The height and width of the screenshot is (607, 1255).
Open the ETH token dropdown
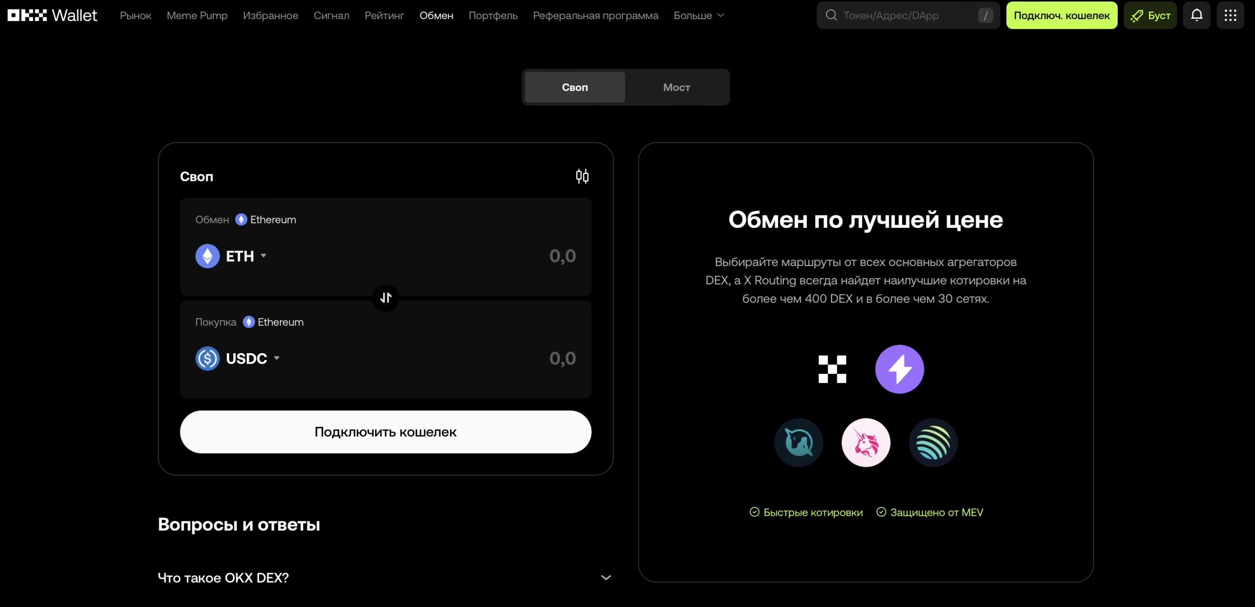[231, 256]
